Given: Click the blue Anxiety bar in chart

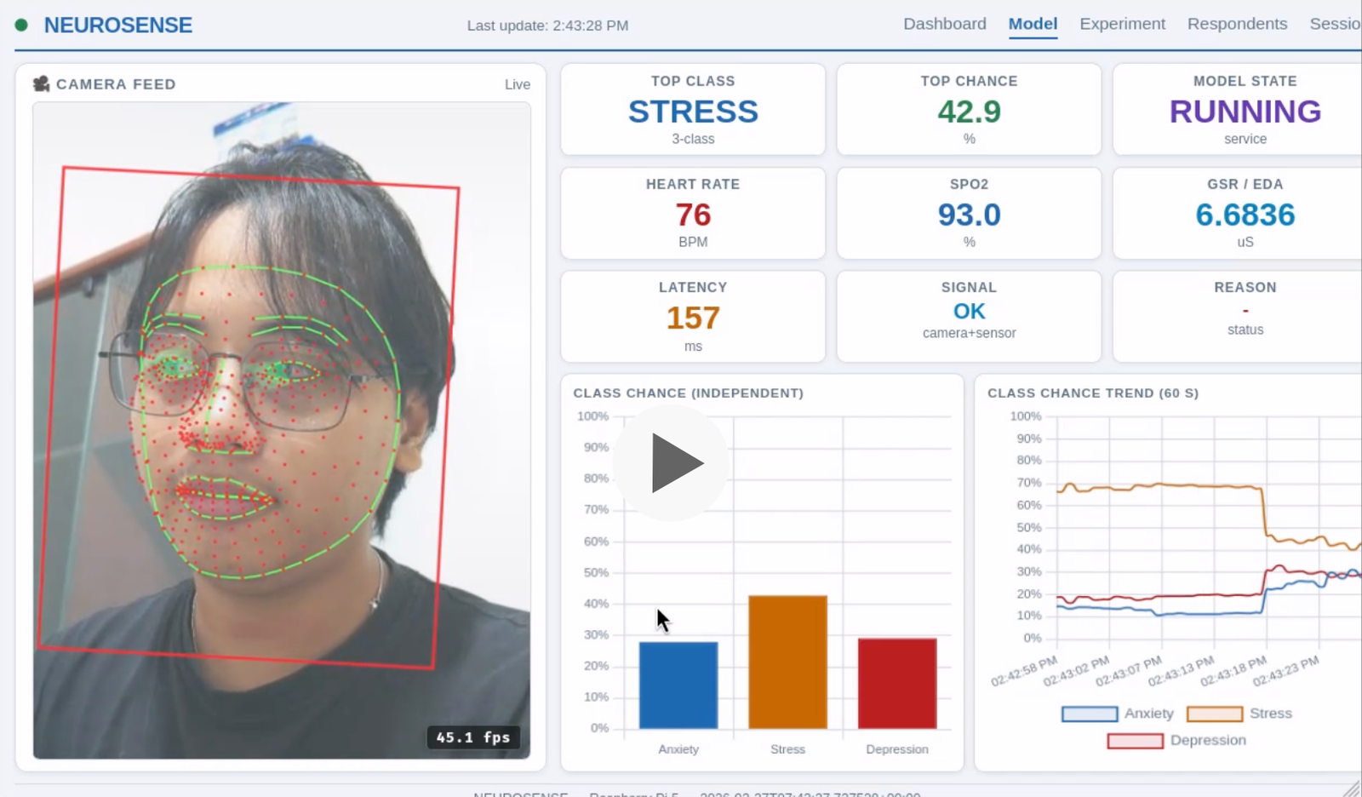Looking at the screenshot, I should pyautogui.click(x=678, y=685).
